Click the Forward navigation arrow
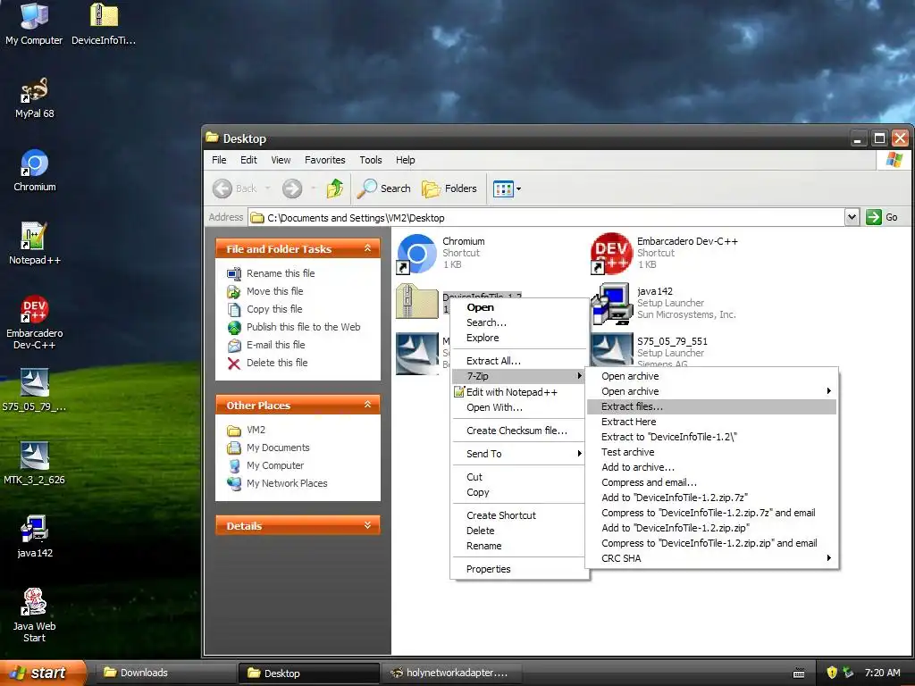Image resolution: width=915 pixels, height=686 pixels. (292, 188)
